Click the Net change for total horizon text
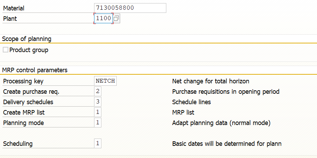317x158 pixels. point(211,81)
